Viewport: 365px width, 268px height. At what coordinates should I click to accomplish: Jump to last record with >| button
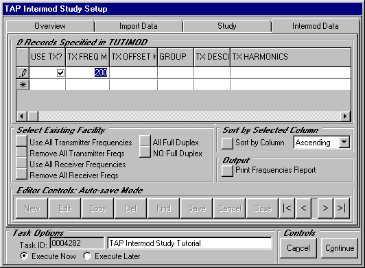[342, 208]
